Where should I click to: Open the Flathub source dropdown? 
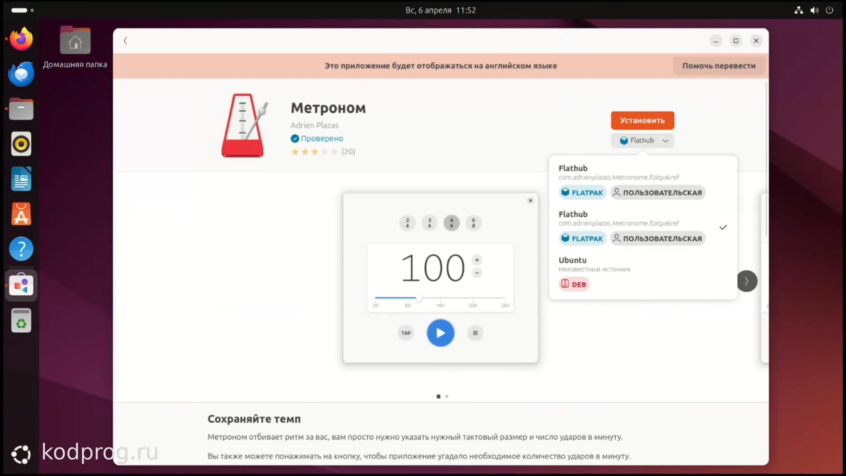tap(642, 141)
